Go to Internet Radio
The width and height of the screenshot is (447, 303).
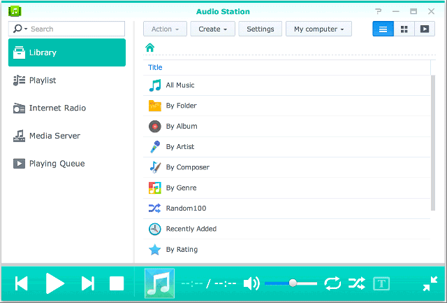coord(67,108)
